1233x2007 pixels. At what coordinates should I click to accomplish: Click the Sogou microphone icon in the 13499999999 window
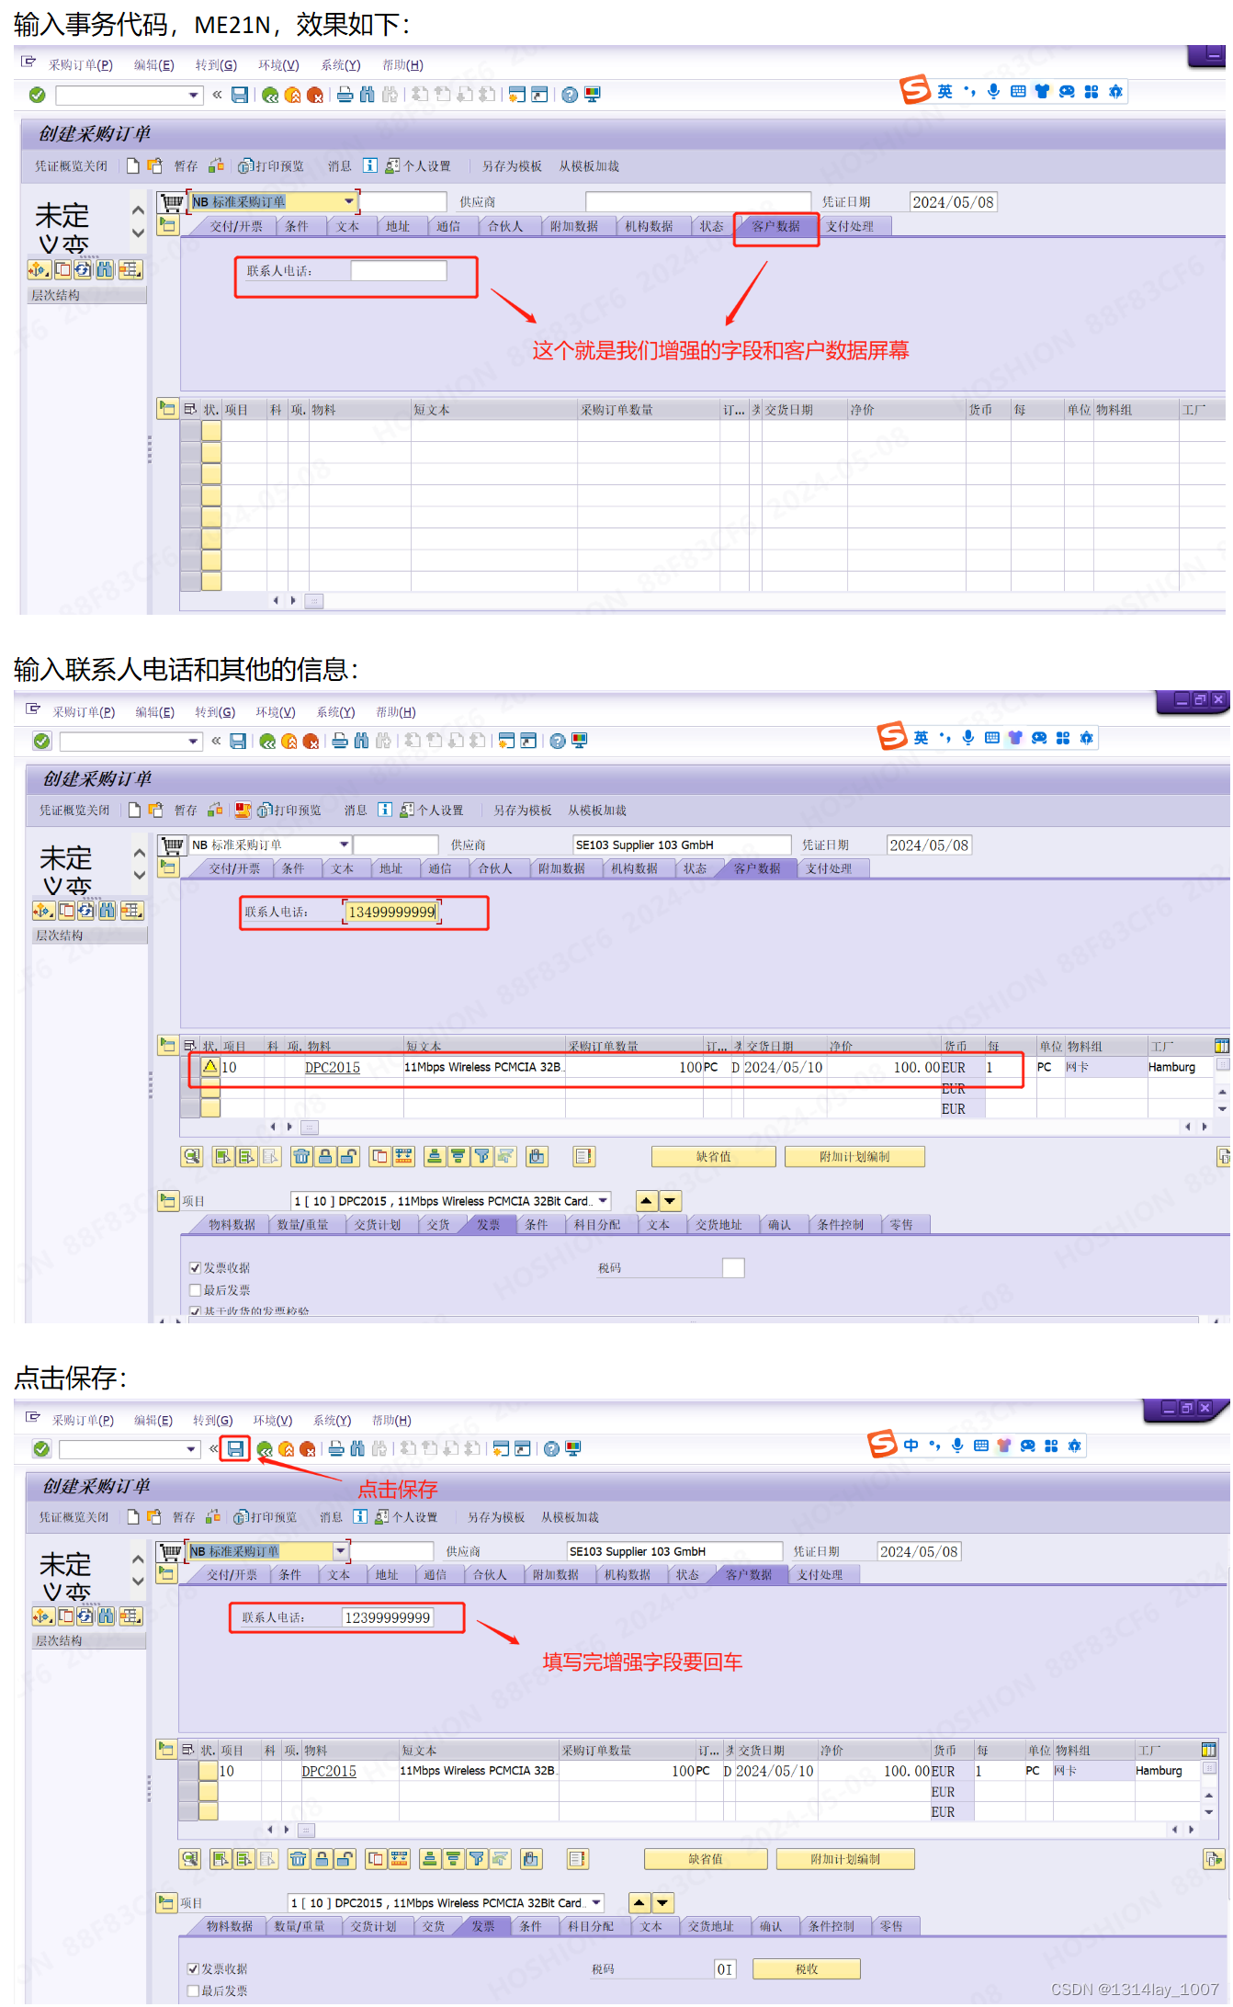tap(968, 738)
